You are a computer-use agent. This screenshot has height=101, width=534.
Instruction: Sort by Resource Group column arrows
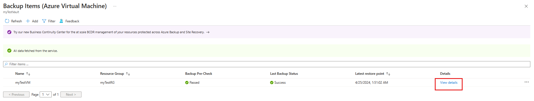coord(128,74)
